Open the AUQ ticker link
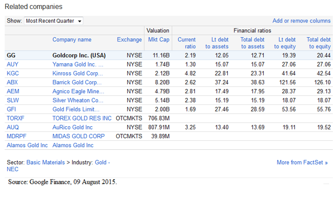This screenshot has width=335, height=199. 13,127
